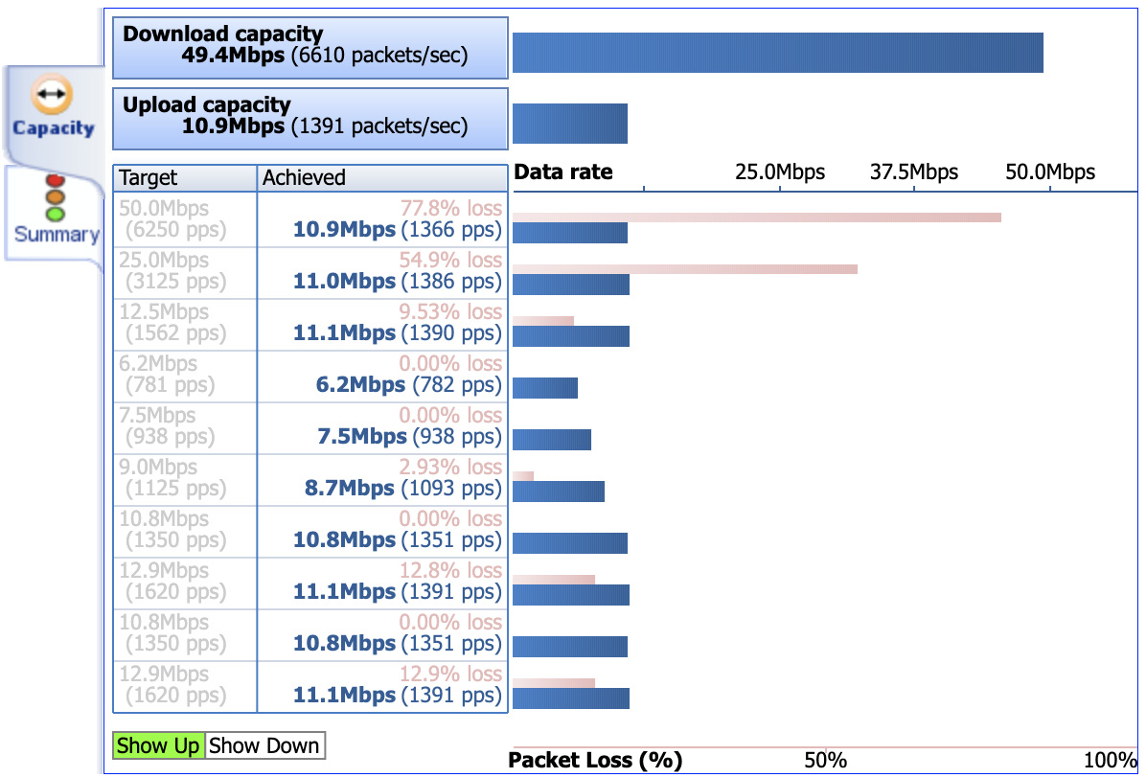Toggle the Show Up button
This screenshot has width=1146, height=778.
[158, 745]
